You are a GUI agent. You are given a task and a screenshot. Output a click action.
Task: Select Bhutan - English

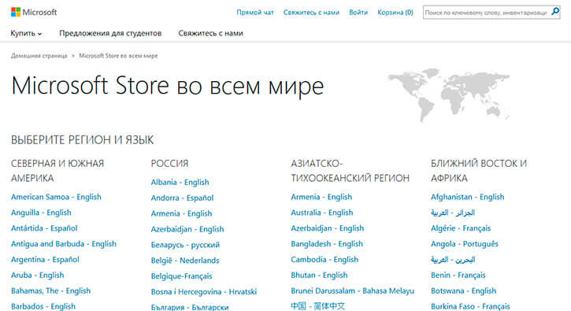319,276
